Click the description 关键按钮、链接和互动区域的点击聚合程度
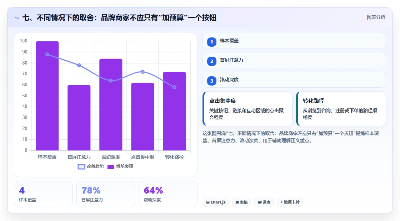400x221 pixels. (247, 114)
